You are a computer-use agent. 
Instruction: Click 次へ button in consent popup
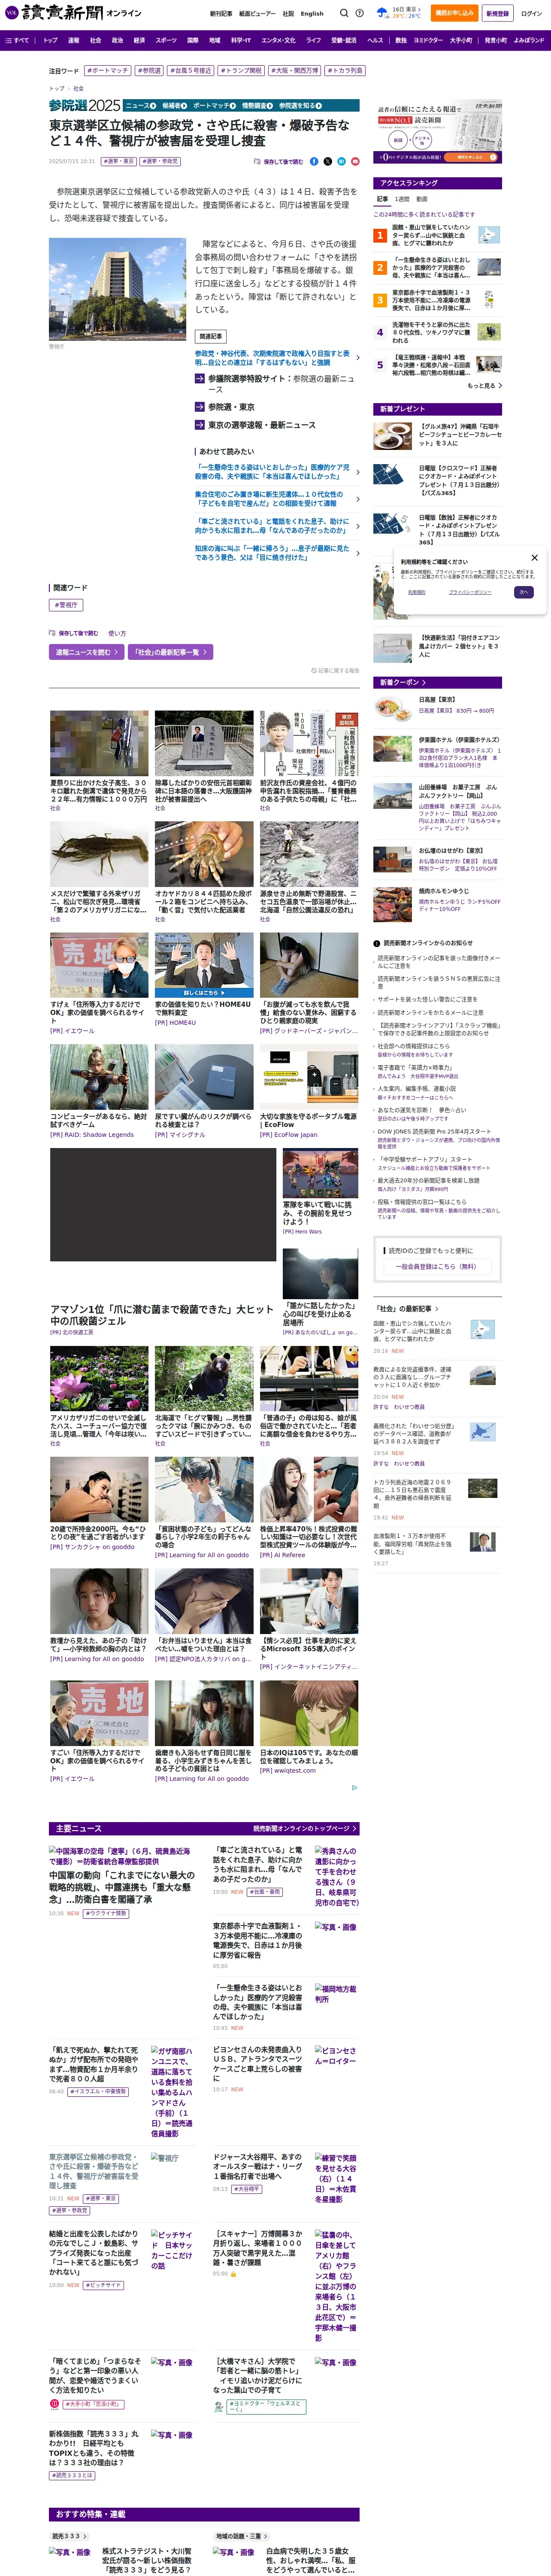tap(523, 592)
